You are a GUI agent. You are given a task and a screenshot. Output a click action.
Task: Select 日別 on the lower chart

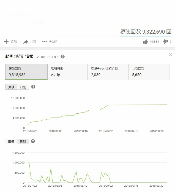[23, 141]
